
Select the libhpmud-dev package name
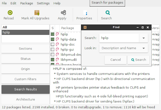71,54
